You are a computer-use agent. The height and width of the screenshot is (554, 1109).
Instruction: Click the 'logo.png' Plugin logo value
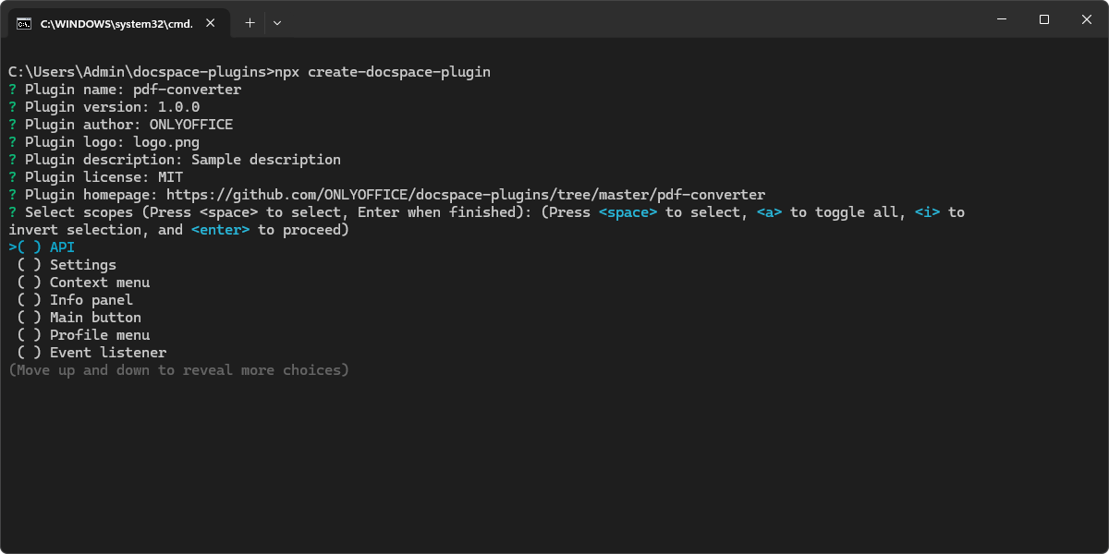point(166,142)
